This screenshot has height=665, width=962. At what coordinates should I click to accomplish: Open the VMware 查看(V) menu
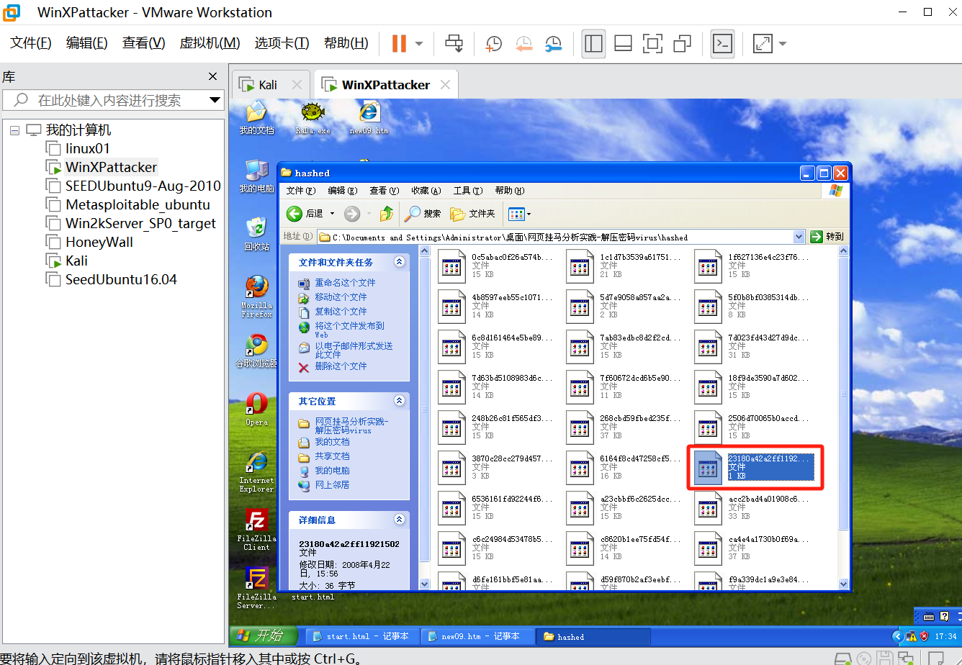coord(143,43)
